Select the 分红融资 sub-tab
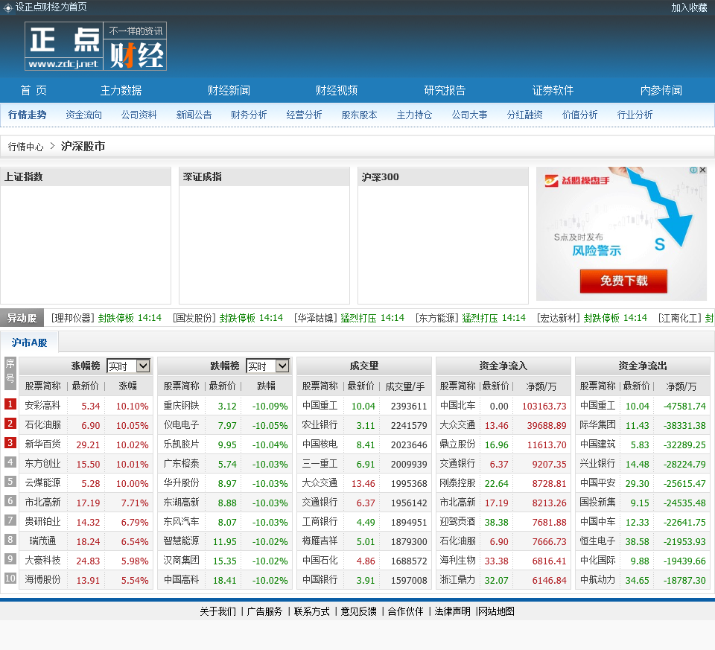 tap(525, 115)
